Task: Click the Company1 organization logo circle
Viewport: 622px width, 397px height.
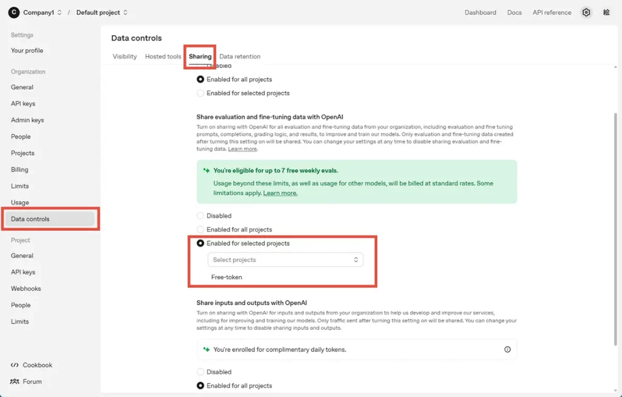Action: point(14,12)
